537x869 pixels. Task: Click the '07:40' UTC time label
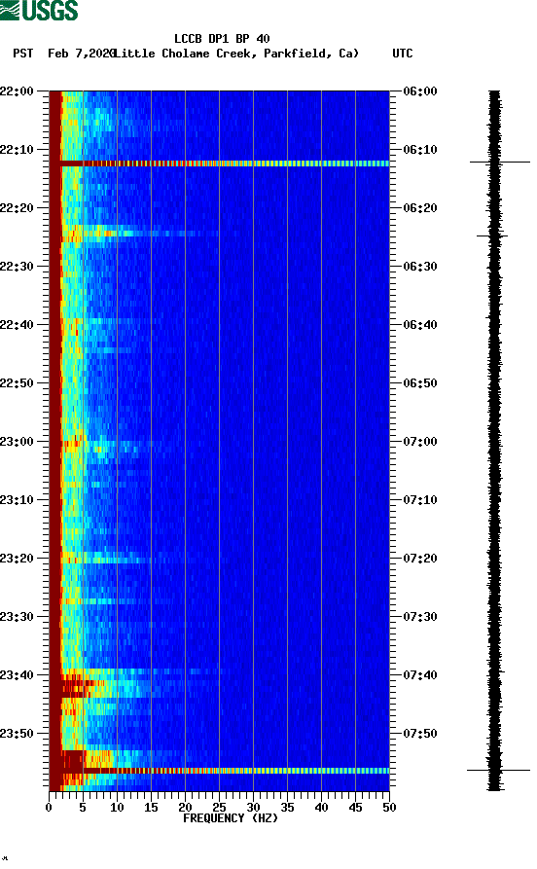pyautogui.click(x=420, y=675)
